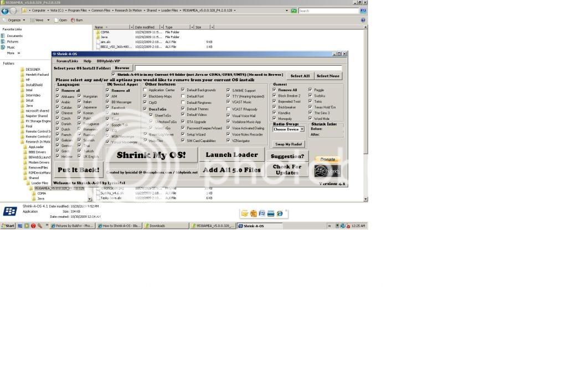
Task: Open the Pictures favorite link icon
Action: 3,41
